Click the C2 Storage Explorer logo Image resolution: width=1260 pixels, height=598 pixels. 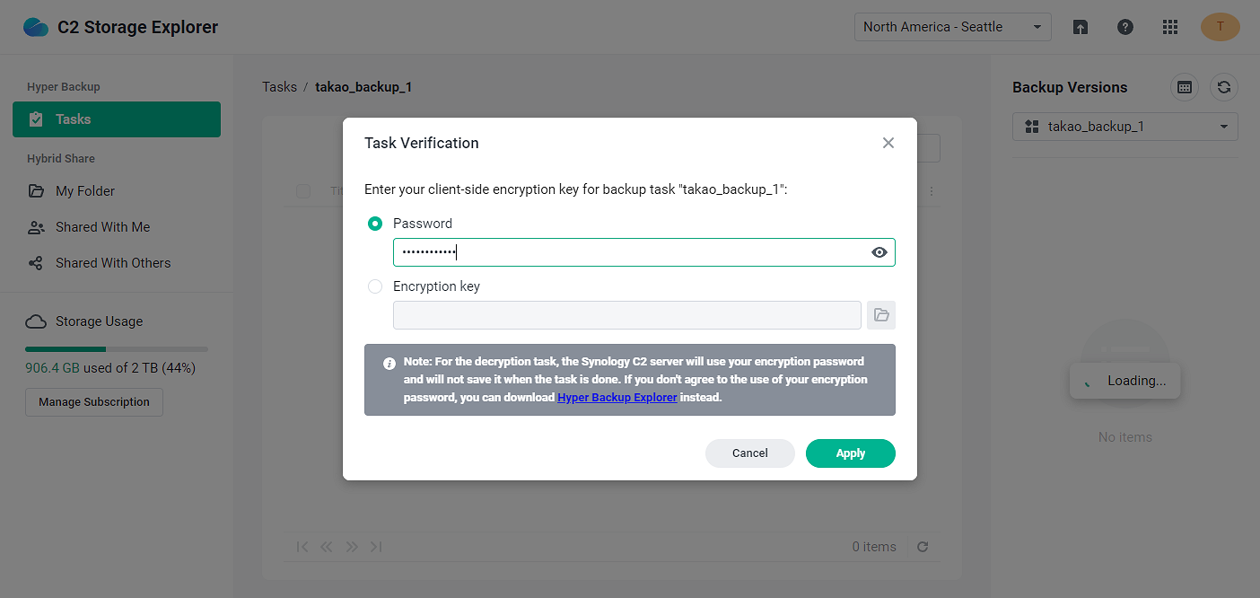[37, 27]
